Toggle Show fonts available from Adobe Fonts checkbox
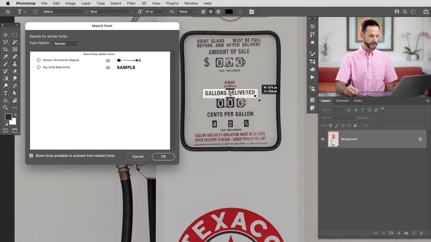The image size is (431, 242). point(31,156)
